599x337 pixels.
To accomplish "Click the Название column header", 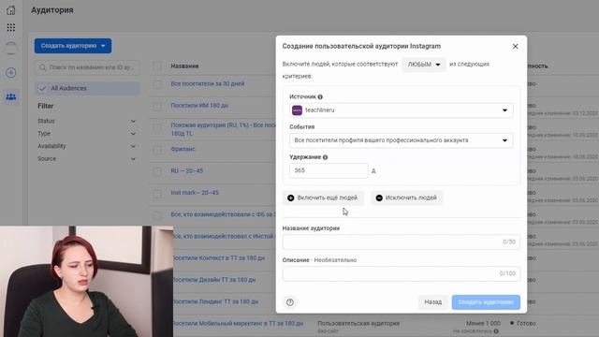I will [x=184, y=66].
